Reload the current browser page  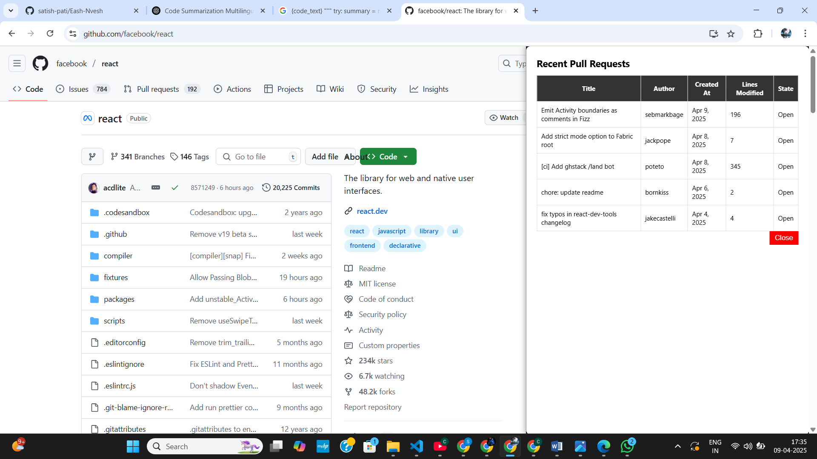(x=50, y=34)
